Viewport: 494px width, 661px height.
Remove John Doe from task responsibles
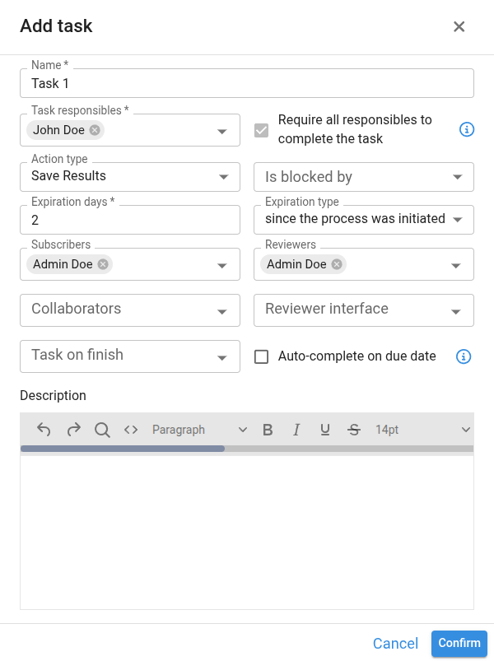tap(95, 130)
